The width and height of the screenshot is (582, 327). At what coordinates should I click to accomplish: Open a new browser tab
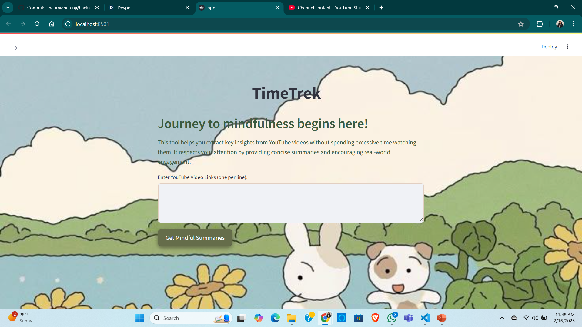[x=381, y=8]
